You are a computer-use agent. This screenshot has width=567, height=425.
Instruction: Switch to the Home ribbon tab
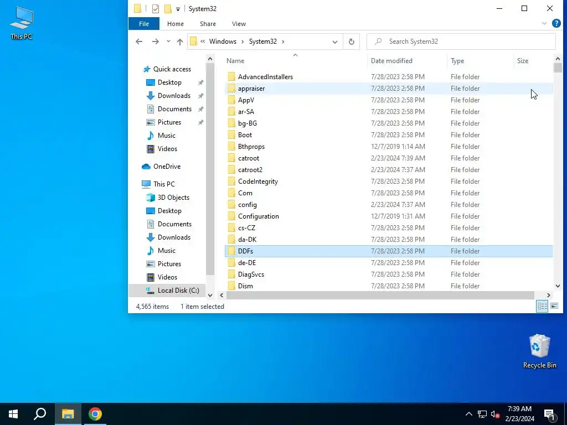click(x=176, y=24)
